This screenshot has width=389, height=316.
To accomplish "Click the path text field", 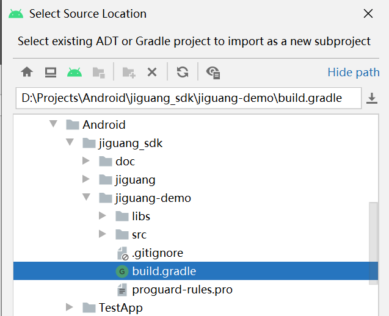I will point(183,98).
